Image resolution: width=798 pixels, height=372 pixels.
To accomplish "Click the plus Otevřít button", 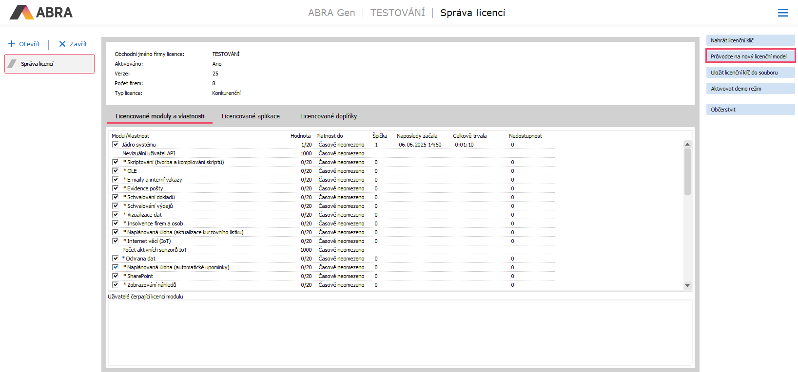I will tap(24, 44).
